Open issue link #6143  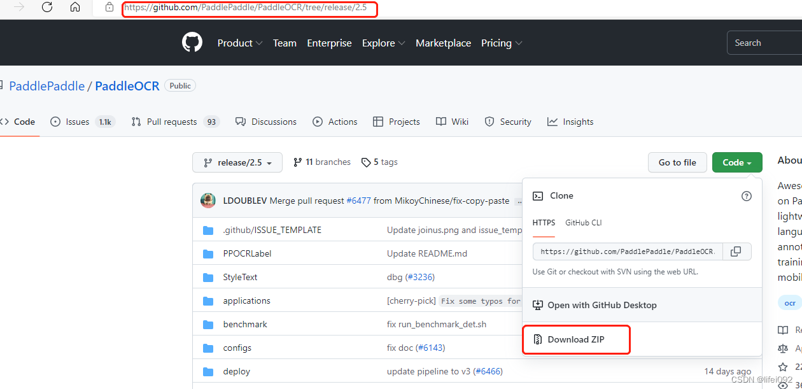pyautogui.click(x=430, y=348)
